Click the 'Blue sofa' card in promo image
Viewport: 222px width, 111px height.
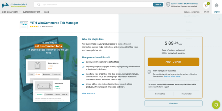(51, 91)
